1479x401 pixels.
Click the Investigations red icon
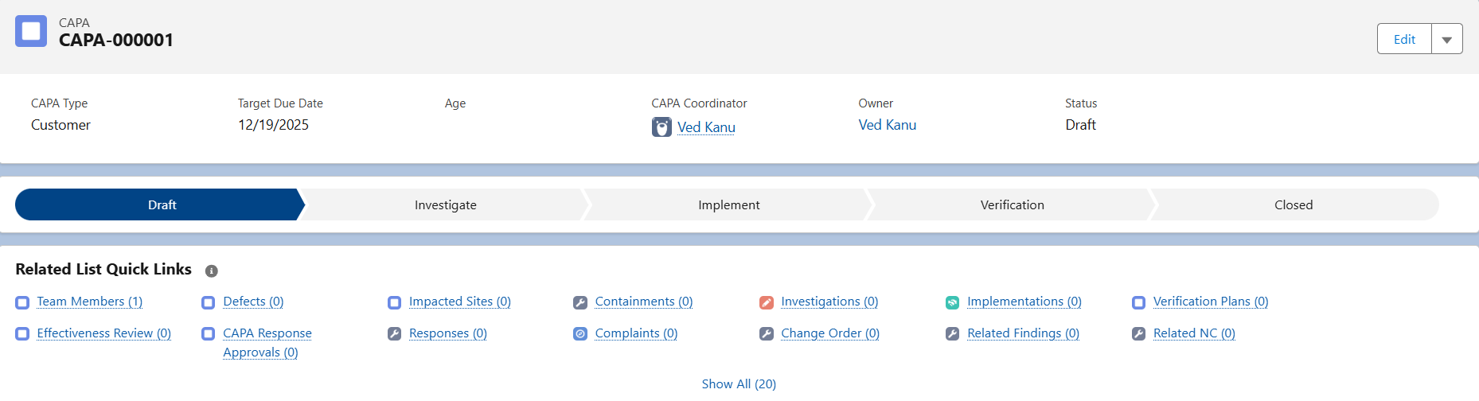(x=767, y=302)
